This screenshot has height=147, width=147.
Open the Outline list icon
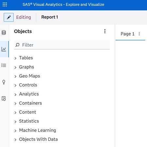coord(4,65)
